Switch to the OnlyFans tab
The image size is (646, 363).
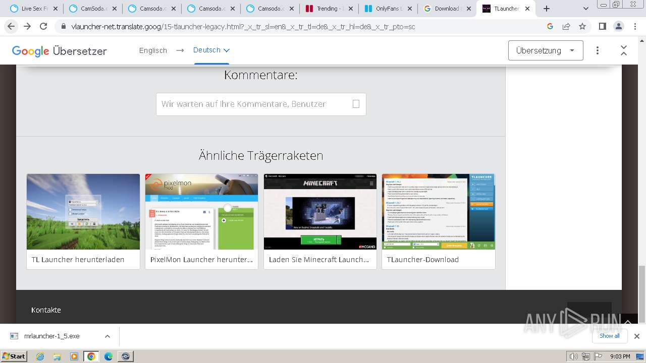387,9
